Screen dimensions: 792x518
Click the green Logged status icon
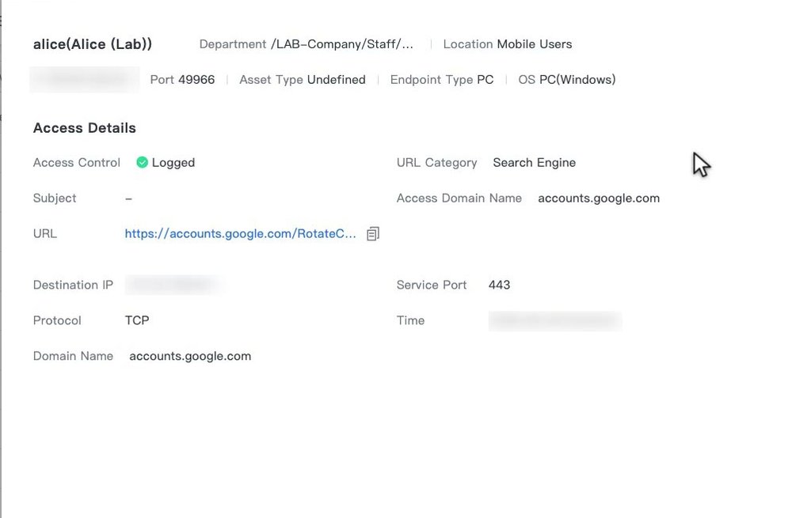click(142, 162)
